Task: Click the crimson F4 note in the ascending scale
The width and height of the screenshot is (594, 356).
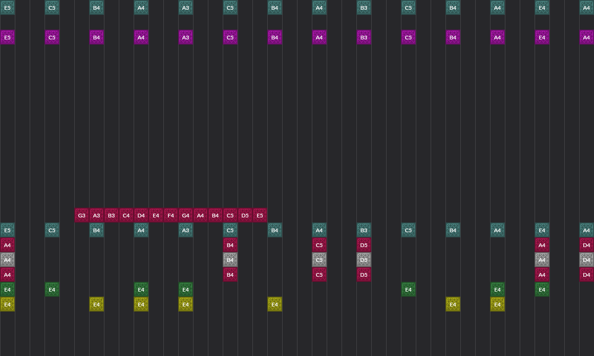Action: (171, 215)
